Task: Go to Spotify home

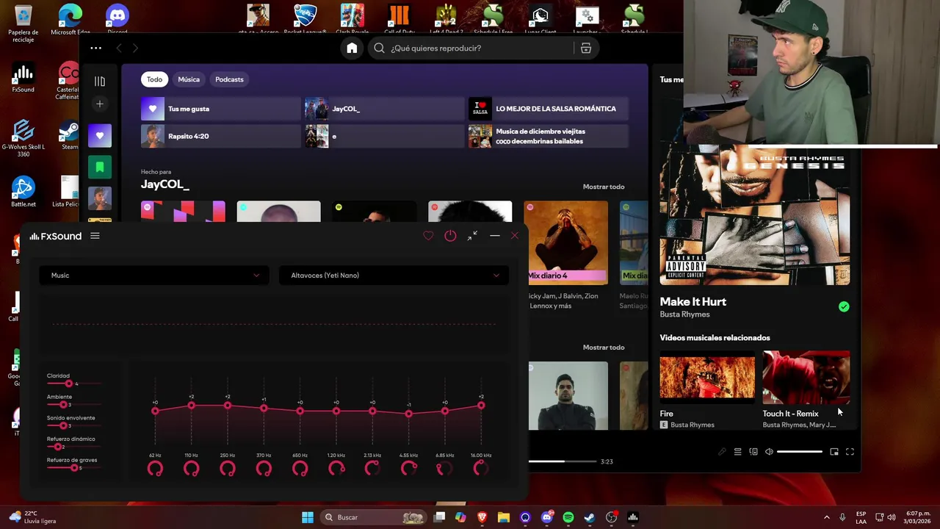Action: tap(352, 48)
